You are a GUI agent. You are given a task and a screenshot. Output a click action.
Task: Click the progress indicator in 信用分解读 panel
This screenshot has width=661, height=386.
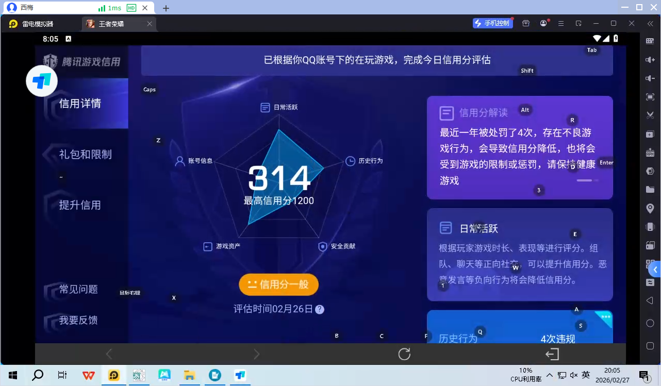pos(588,180)
